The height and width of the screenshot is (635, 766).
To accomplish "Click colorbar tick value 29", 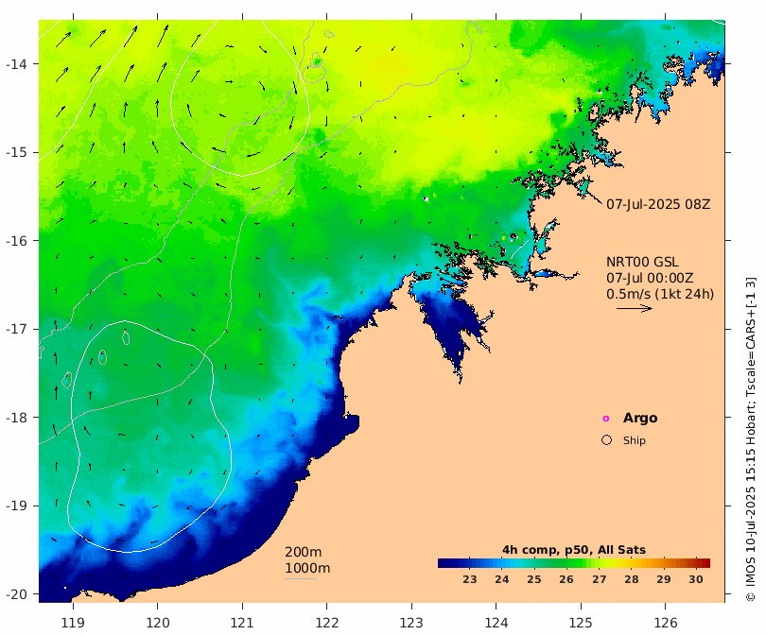I will [x=664, y=579].
